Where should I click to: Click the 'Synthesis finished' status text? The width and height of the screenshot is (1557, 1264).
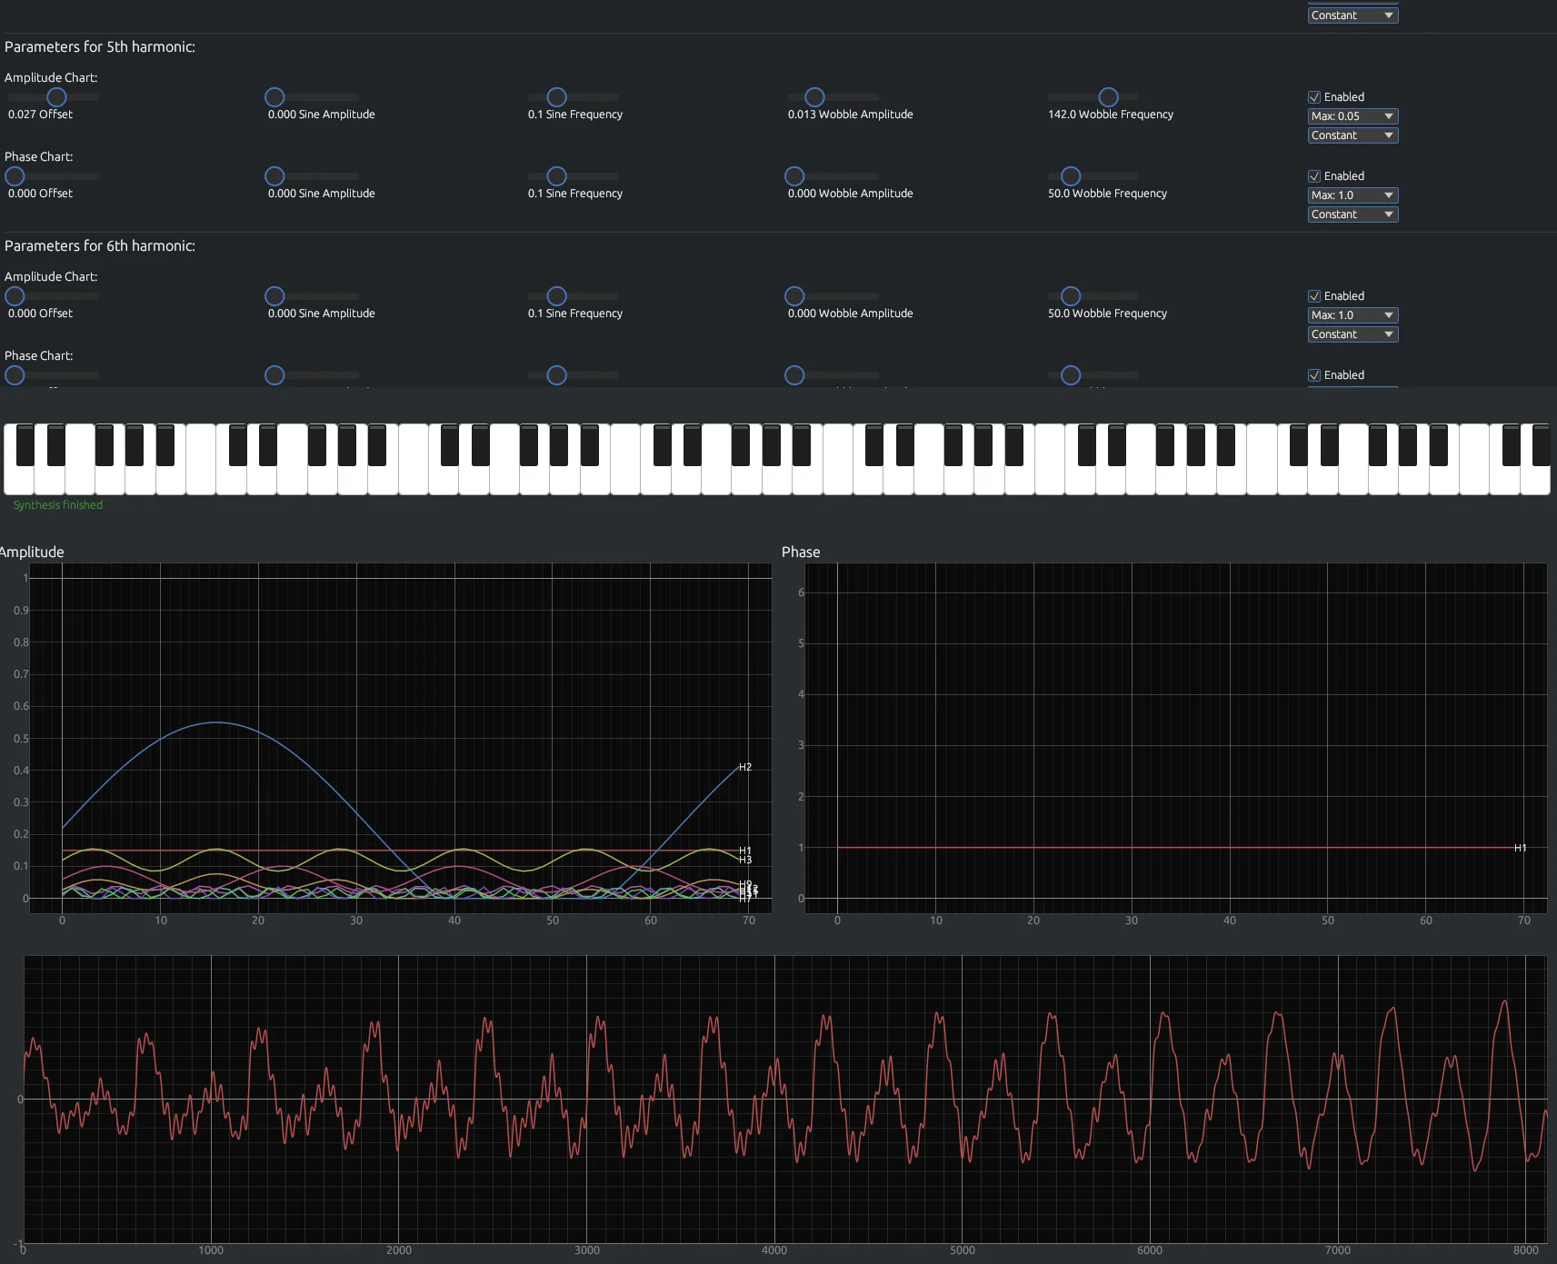[58, 505]
